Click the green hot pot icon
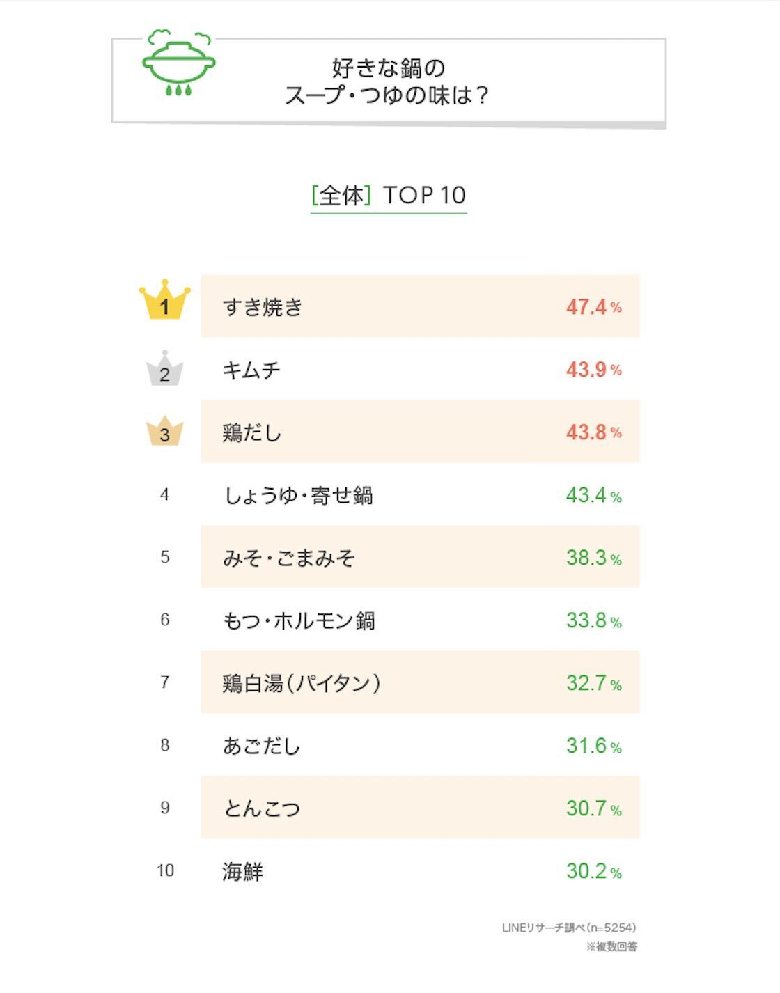Viewport: 780px width, 993px height. pos(179,63)
